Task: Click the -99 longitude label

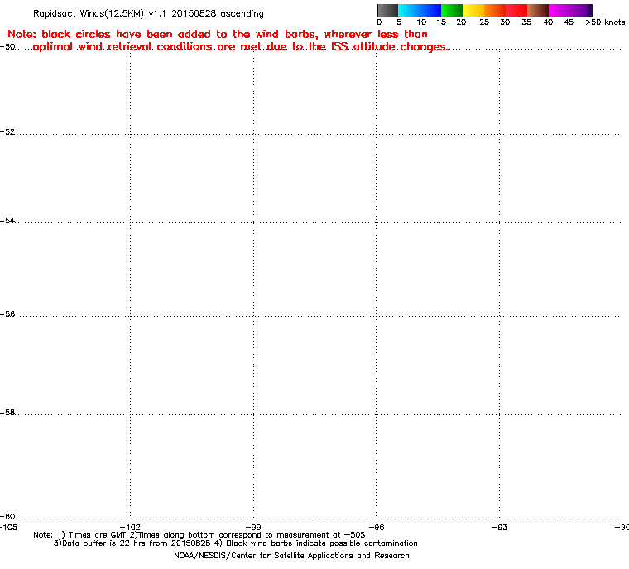Action: coord(253,528)
